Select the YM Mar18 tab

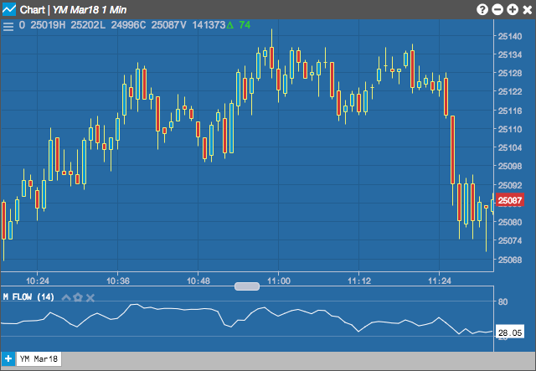(x=39, y=359)
